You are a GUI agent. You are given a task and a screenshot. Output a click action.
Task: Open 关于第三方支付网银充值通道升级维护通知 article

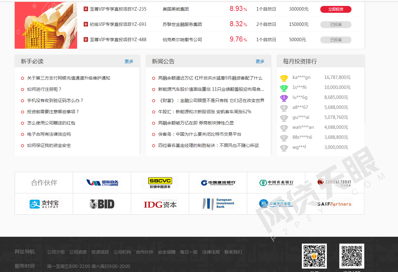point(69,78)
